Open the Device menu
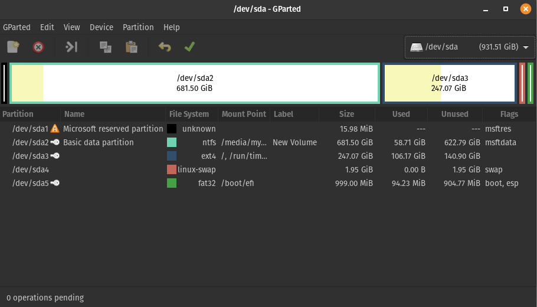The height and width of the screenshot is (307, 537). pos(101,27)
